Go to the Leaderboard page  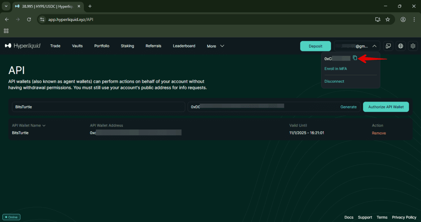184,46
